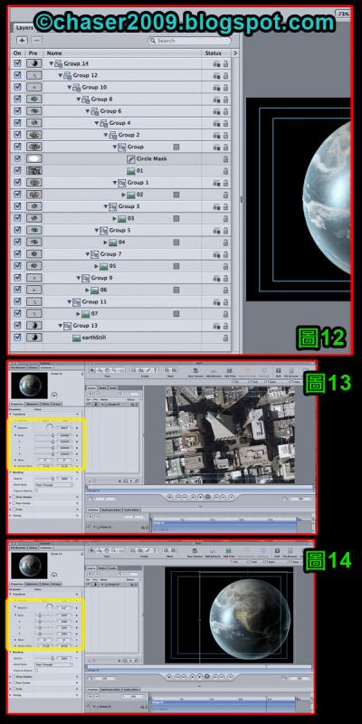Click the Name column header
The height and width of the screenshot is (724, 362).
pyautogui.click(x=54, y=53)
